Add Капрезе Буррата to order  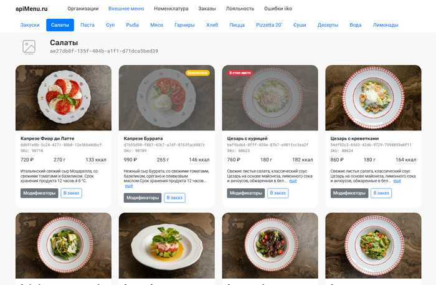pyautogui.click(x=175, y=198)
